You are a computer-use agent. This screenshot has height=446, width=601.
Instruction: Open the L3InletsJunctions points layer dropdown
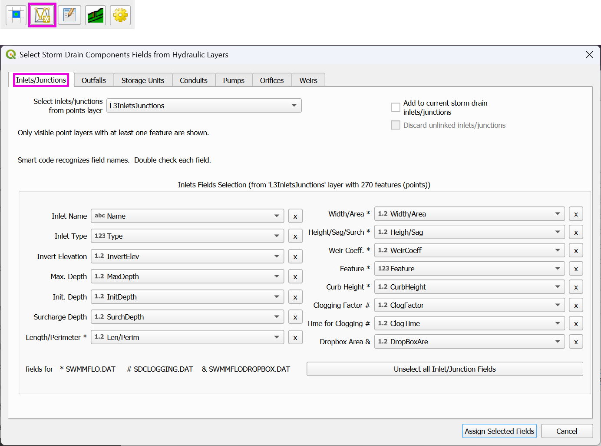(x=204, y=106)
